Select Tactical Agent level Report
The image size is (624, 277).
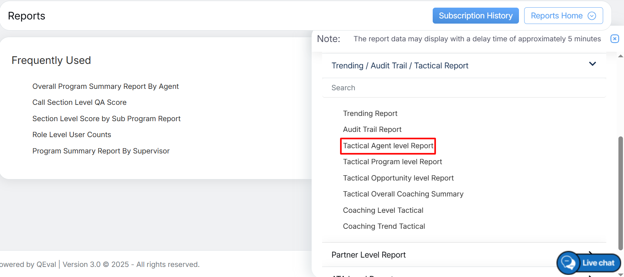pyautogui.click(x=388, y=146)
